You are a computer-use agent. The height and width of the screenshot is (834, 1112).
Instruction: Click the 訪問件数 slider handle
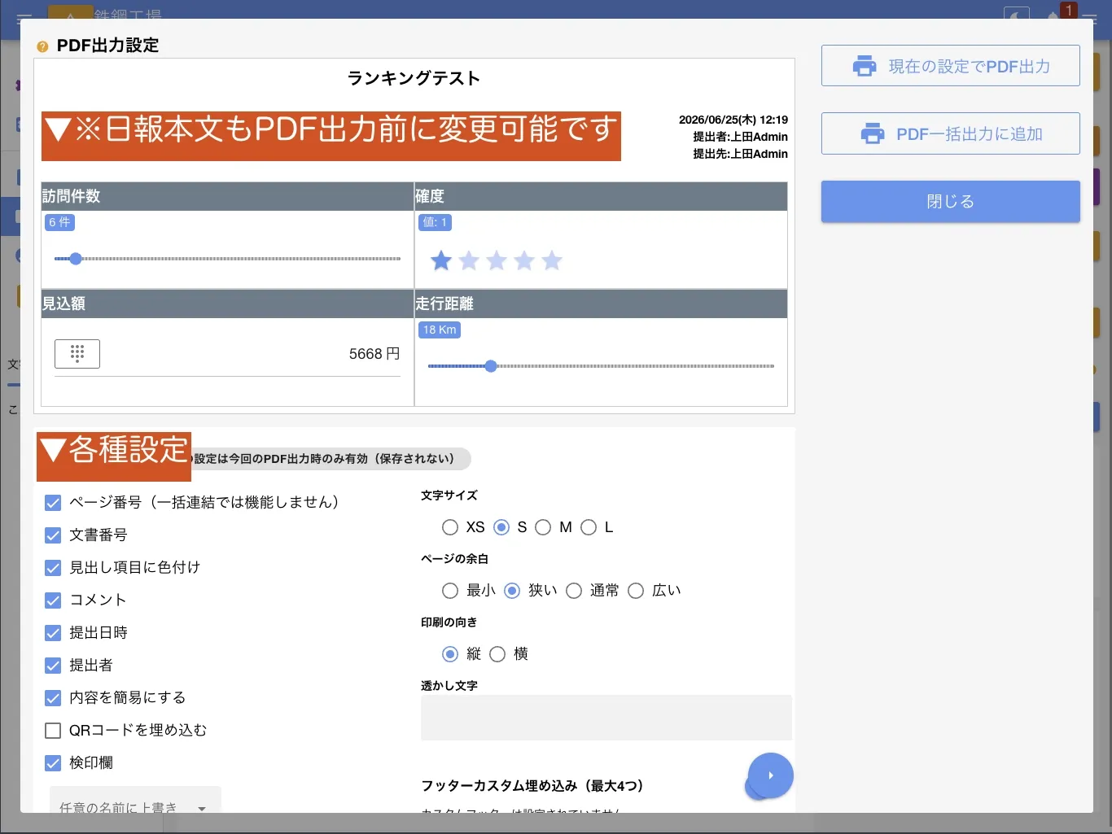click(76, 259)
